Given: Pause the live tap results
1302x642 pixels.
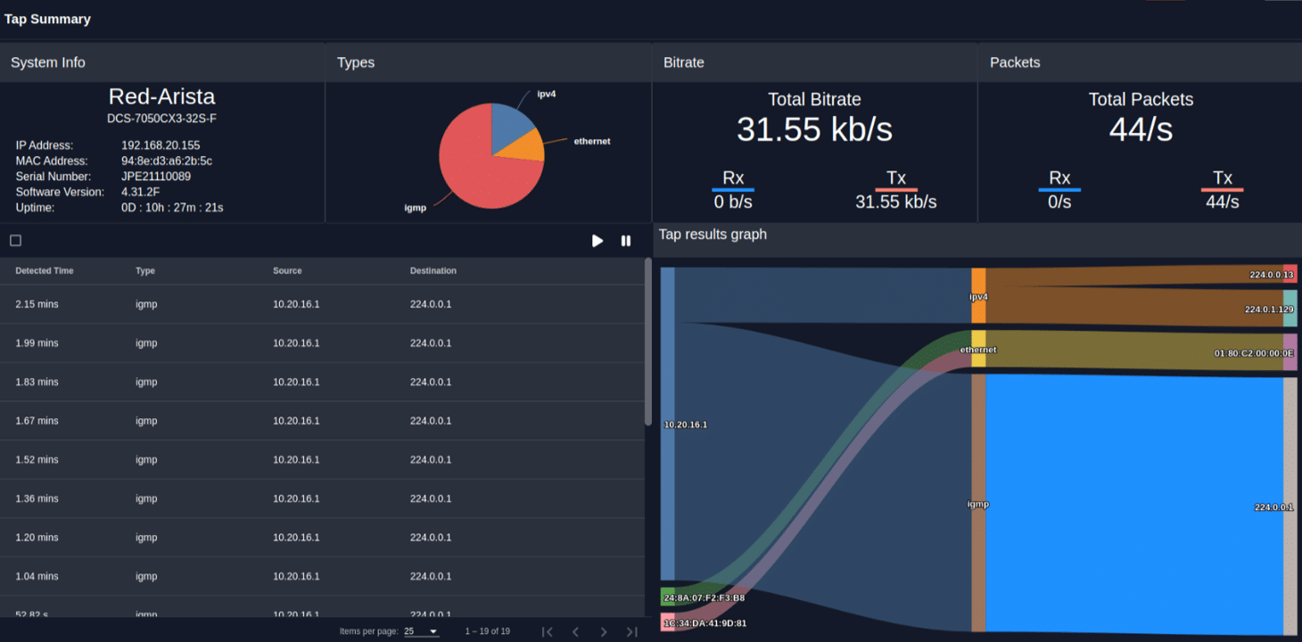Looking at the screenshot, I should pos(626,241).
